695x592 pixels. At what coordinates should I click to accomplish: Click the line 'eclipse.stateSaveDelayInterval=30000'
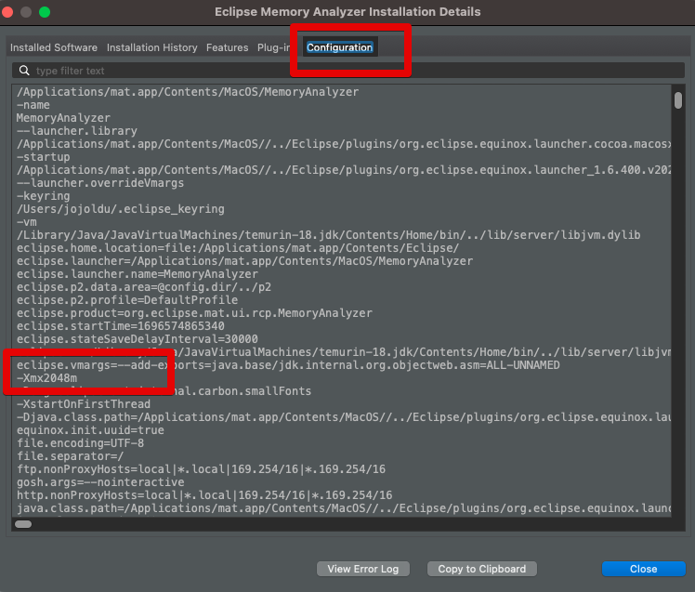pos(138,339)
